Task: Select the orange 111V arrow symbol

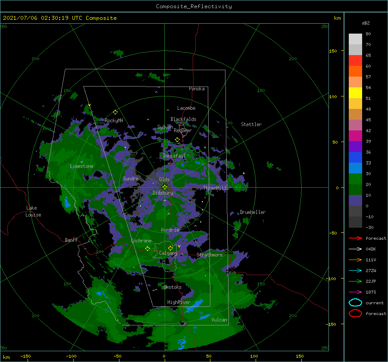Action: point(355,260)
